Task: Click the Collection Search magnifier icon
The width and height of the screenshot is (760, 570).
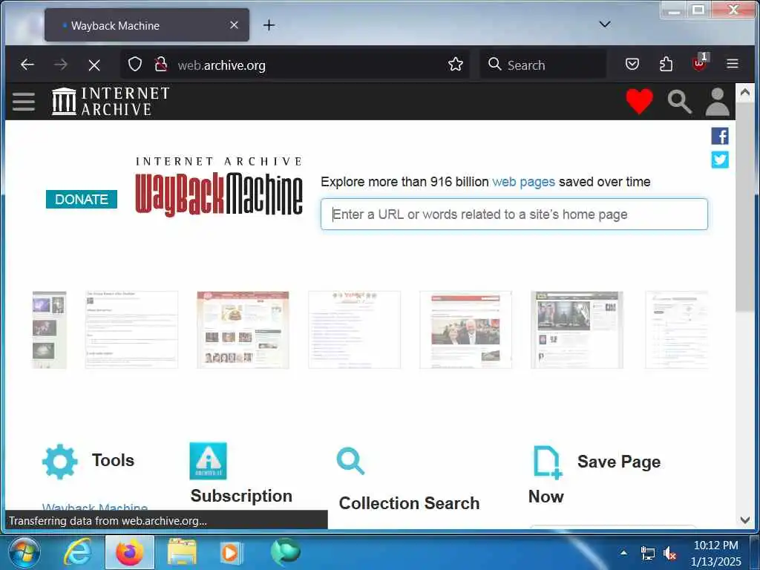Action: click(350, 461)
